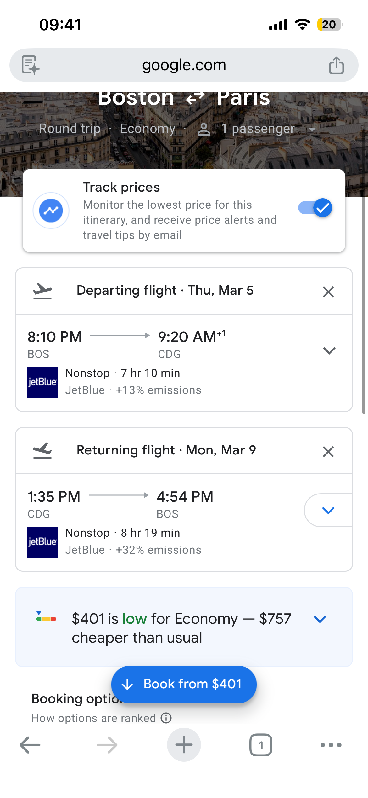368x798 pixels.
Task: Expand the $401 low price insight
Action: click(x=320, y=619)
